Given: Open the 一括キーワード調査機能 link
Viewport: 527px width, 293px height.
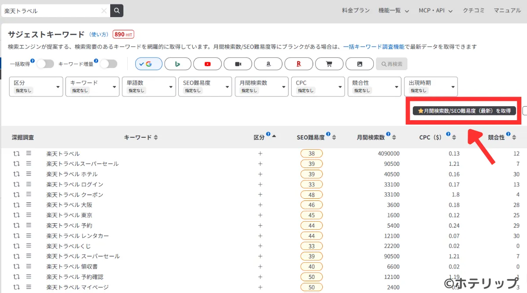Looking at the screenshot, I should point(374,46).
